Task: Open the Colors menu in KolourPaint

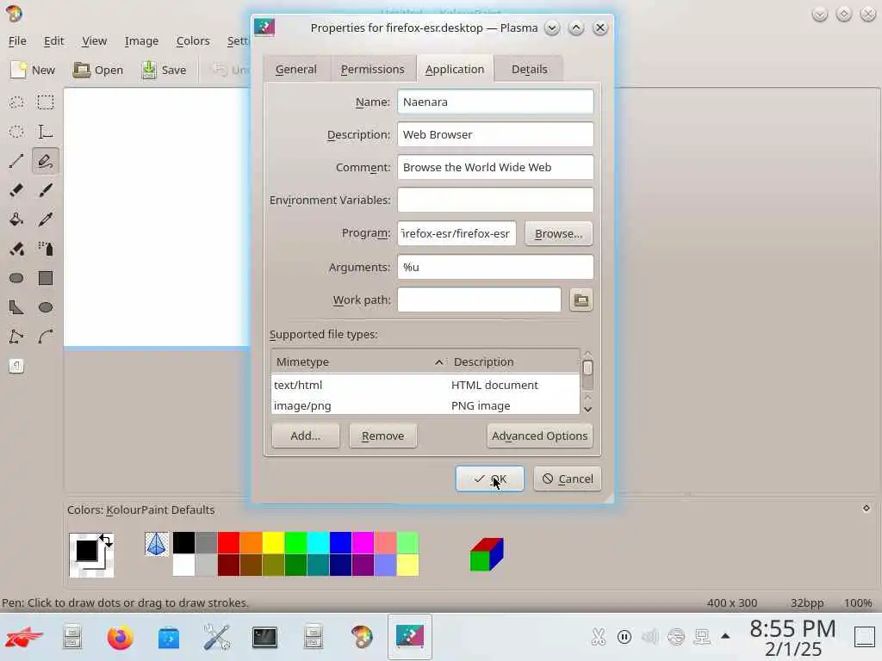Action: tap(193, 41)
